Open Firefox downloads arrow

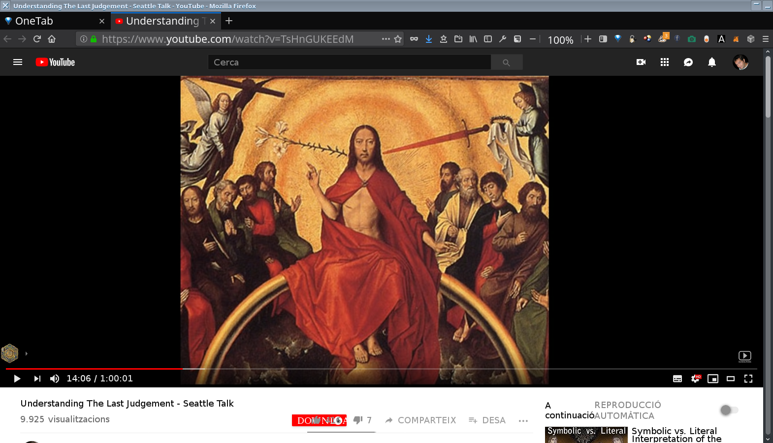[429, 39]
